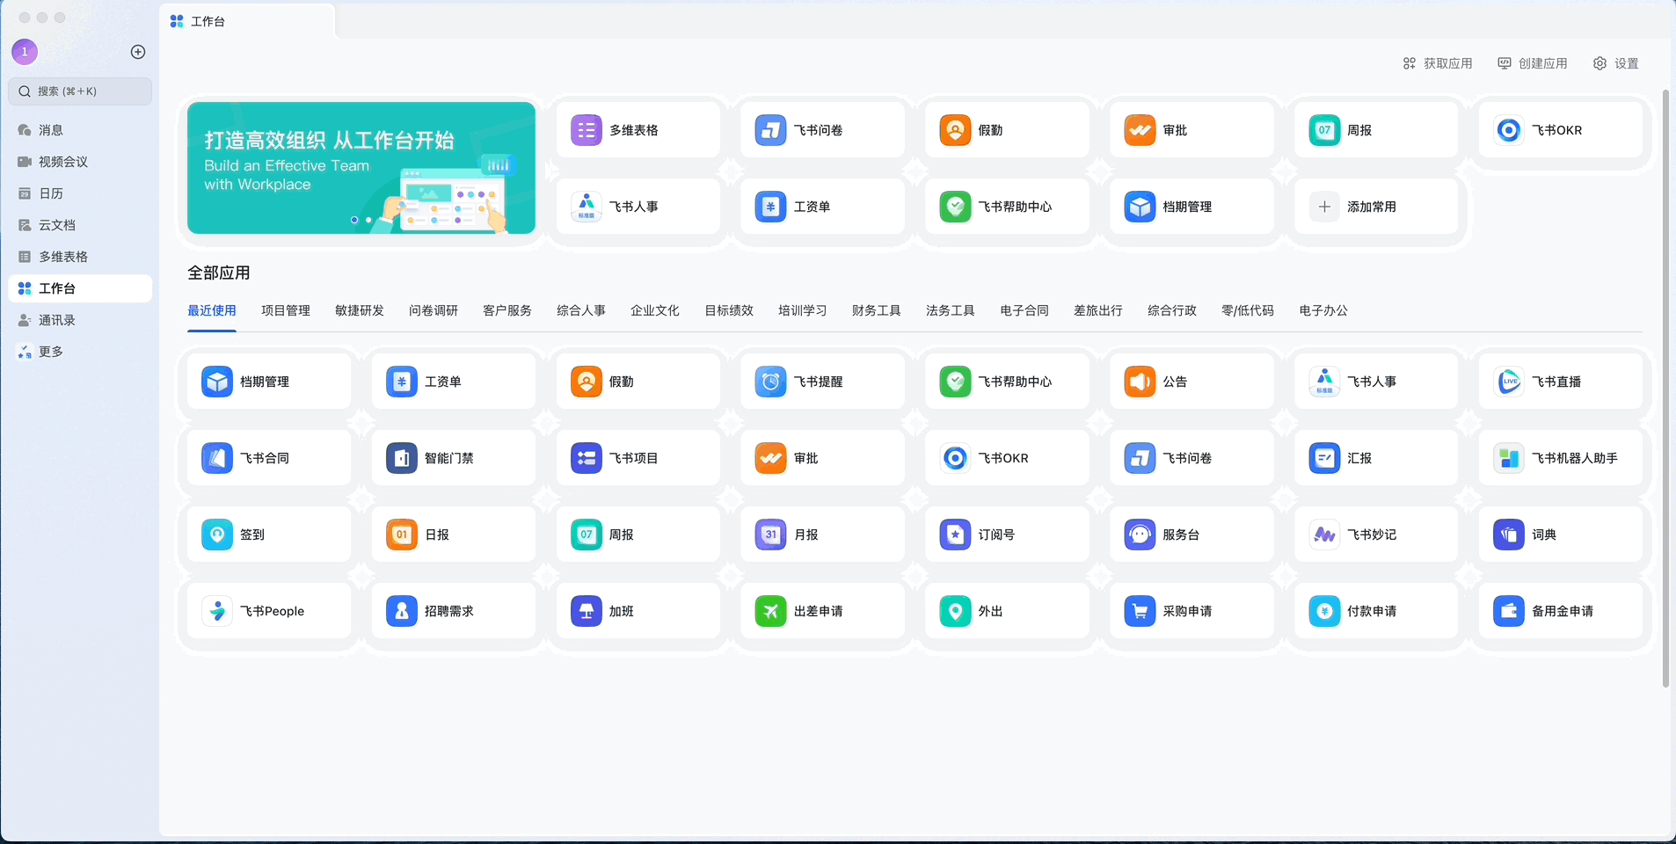
Task: Switch to the 目标绩效 tab
Action: (x=729, y=310)
